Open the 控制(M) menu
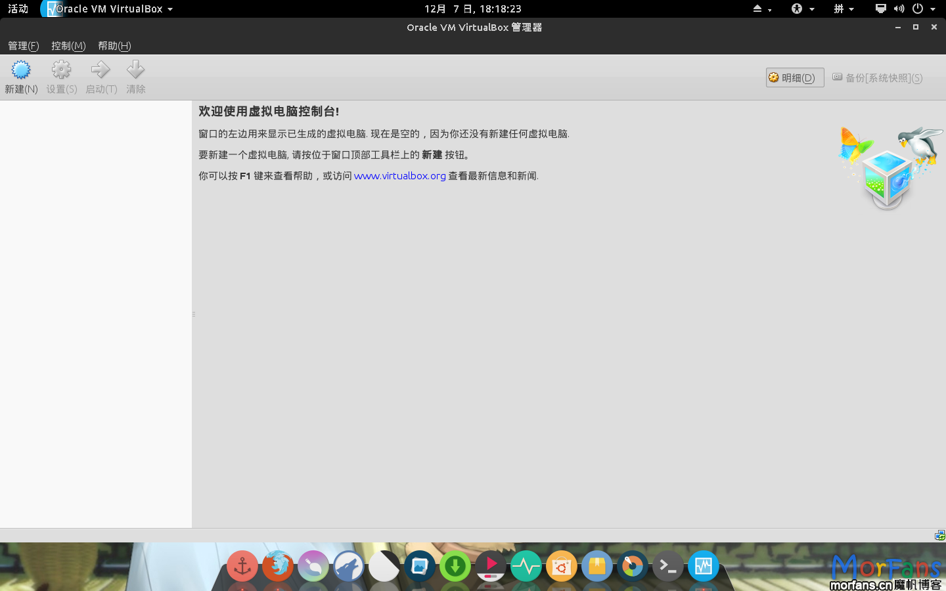The image size is (946, 591). point(68,45)
